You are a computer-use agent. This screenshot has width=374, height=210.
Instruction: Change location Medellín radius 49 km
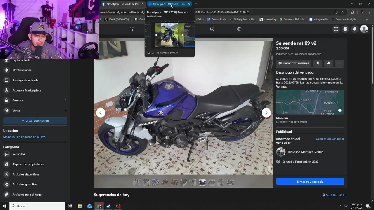coord(24,137)
